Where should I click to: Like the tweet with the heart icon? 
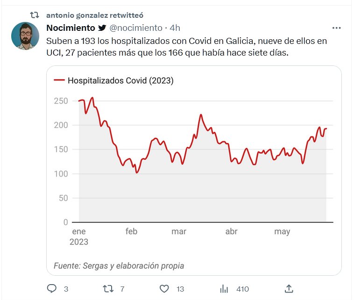pyautogui.click(x=164, y=289)
